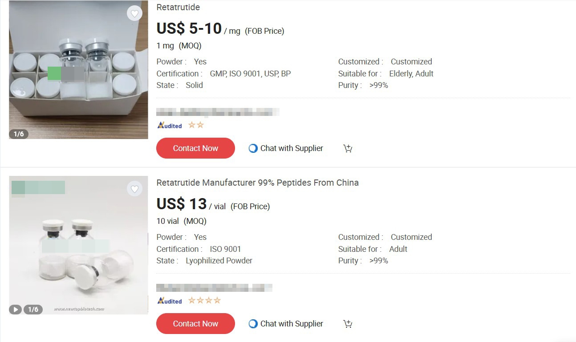Viewport: 576px width, 342px height.
Task: Click the two-star rating beside the first Audited badge
Action: coord(196,125)
